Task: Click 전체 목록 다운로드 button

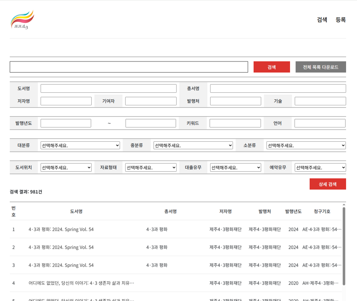Action: coord(321,67)
